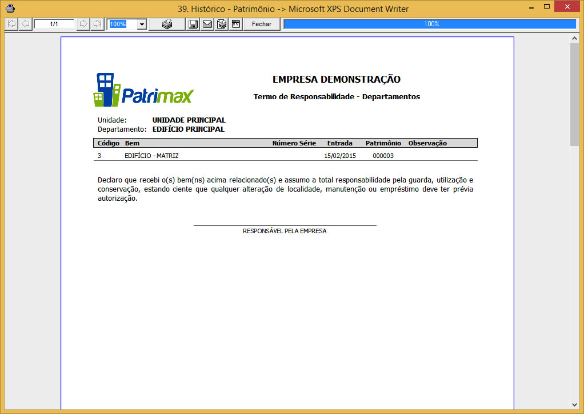The width and height of the screenshot is (584, 414).
Task: Click the scroll down arrow
Action: pyautogui.click(x=574, y=405)
